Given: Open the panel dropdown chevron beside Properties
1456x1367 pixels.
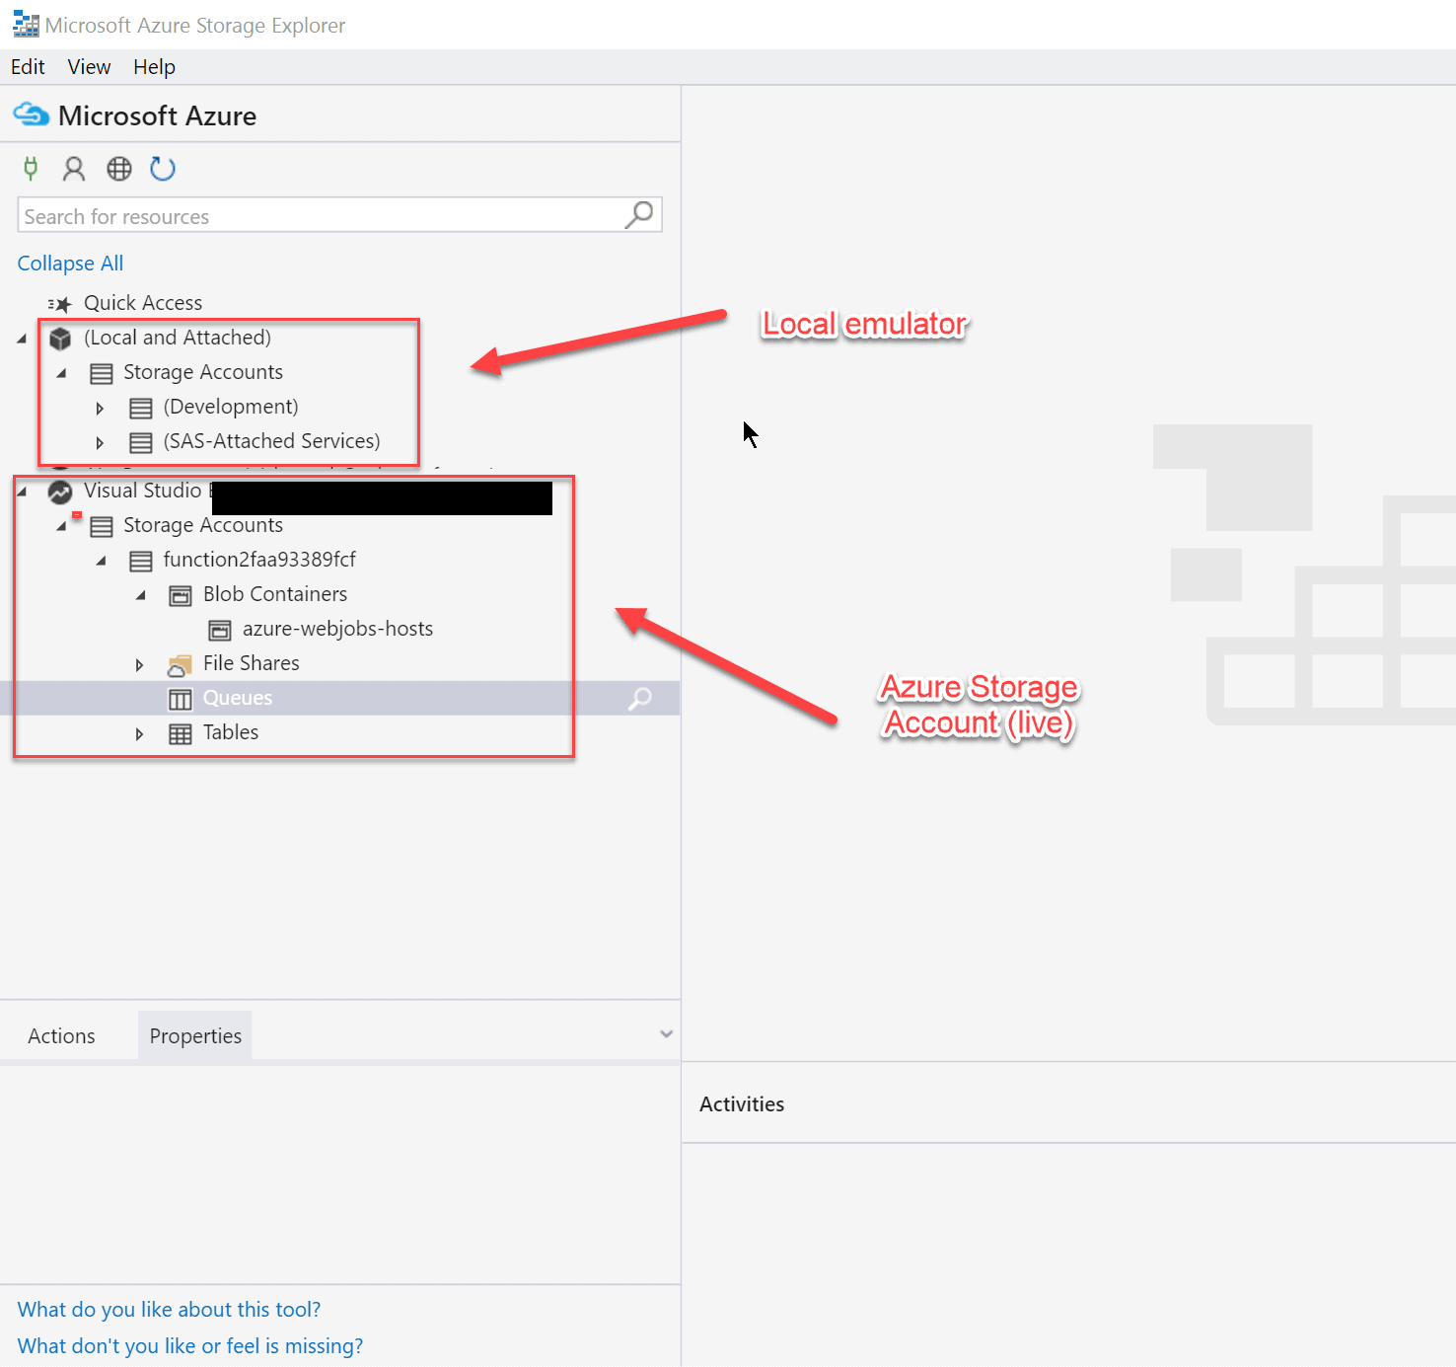Looking at the screenshot, I should tap(666, 1034).
